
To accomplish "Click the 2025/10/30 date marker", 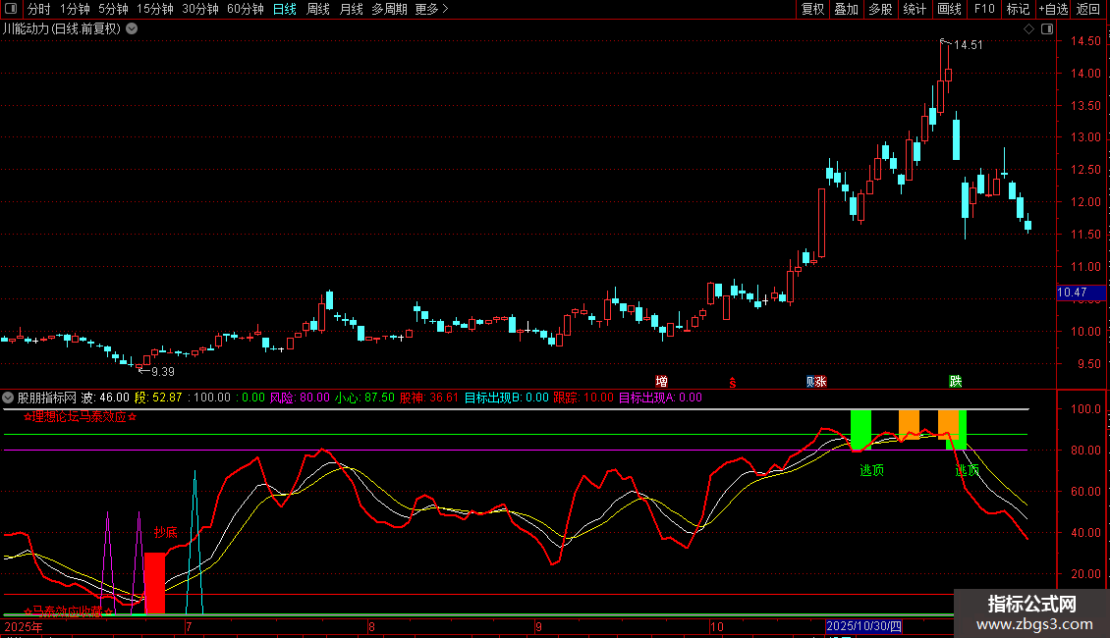I will click(x=864, y=626).
